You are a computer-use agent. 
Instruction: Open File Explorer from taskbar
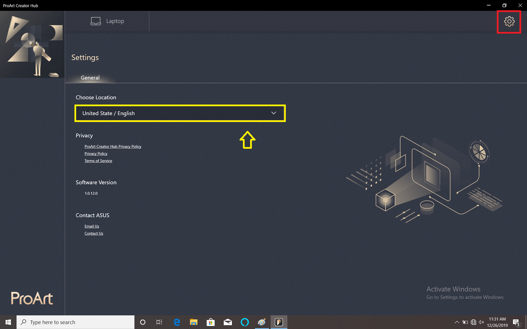point(194,322)
